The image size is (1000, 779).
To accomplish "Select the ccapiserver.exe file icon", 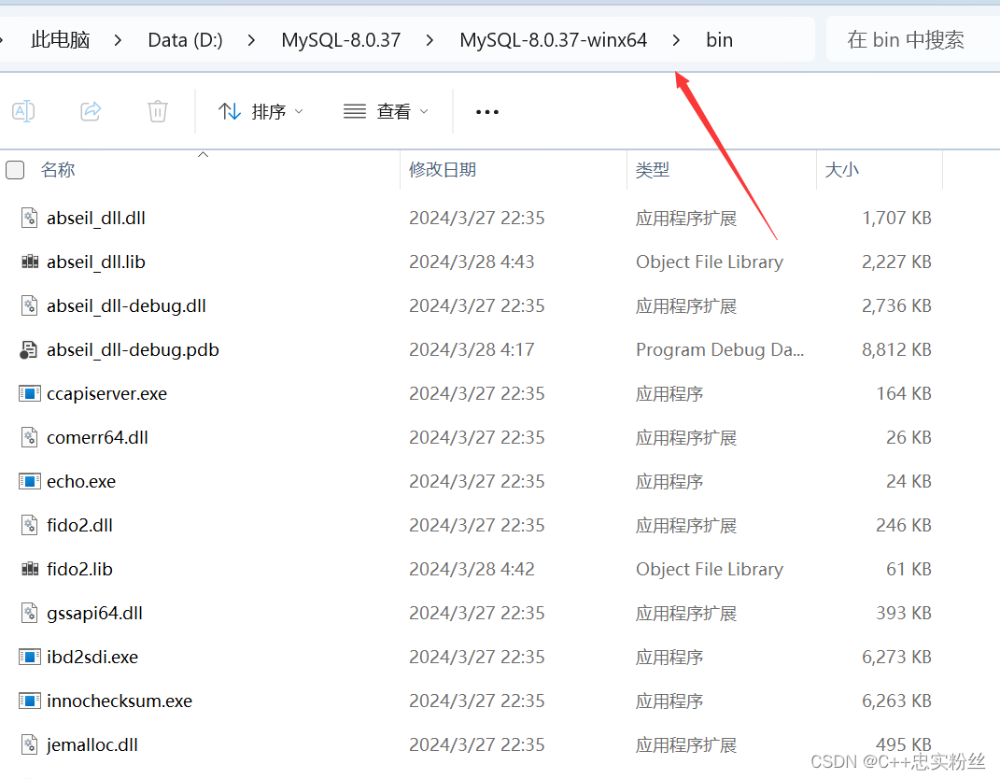I will [x=29, y=393].
